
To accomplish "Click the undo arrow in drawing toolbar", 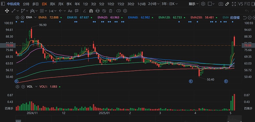I will pos(247,11).
